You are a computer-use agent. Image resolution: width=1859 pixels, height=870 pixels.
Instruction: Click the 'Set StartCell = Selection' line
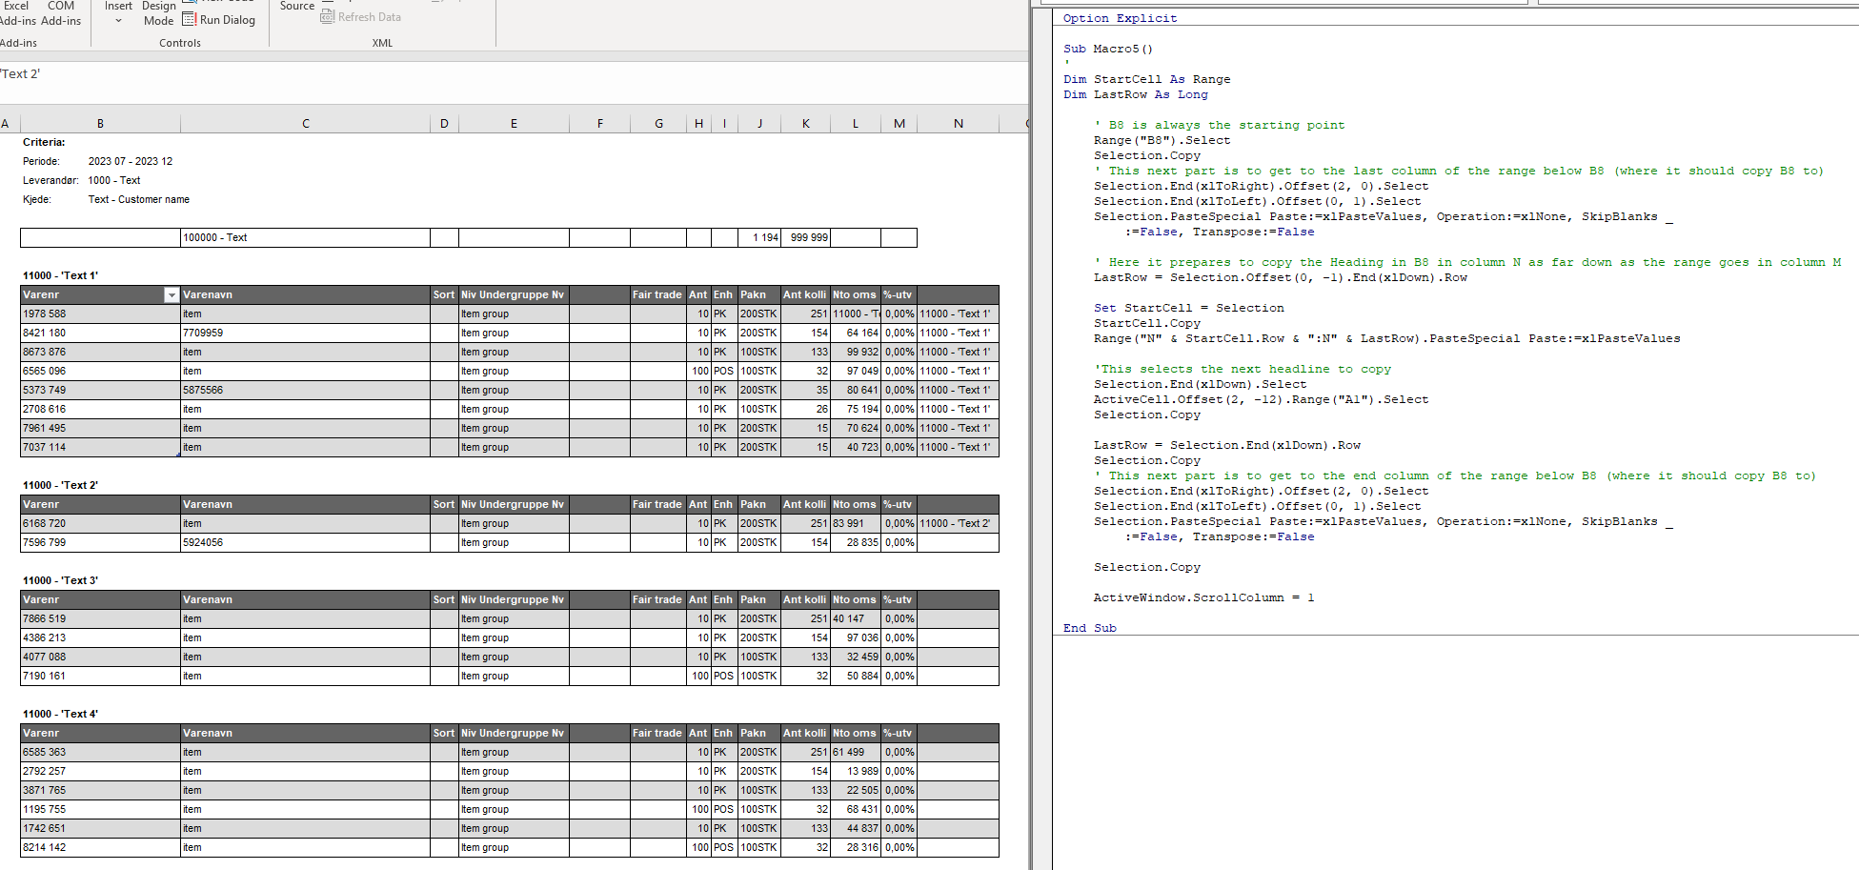pos(1189,308)
